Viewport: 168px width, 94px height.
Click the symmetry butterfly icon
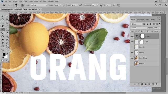tap(118, 5)
